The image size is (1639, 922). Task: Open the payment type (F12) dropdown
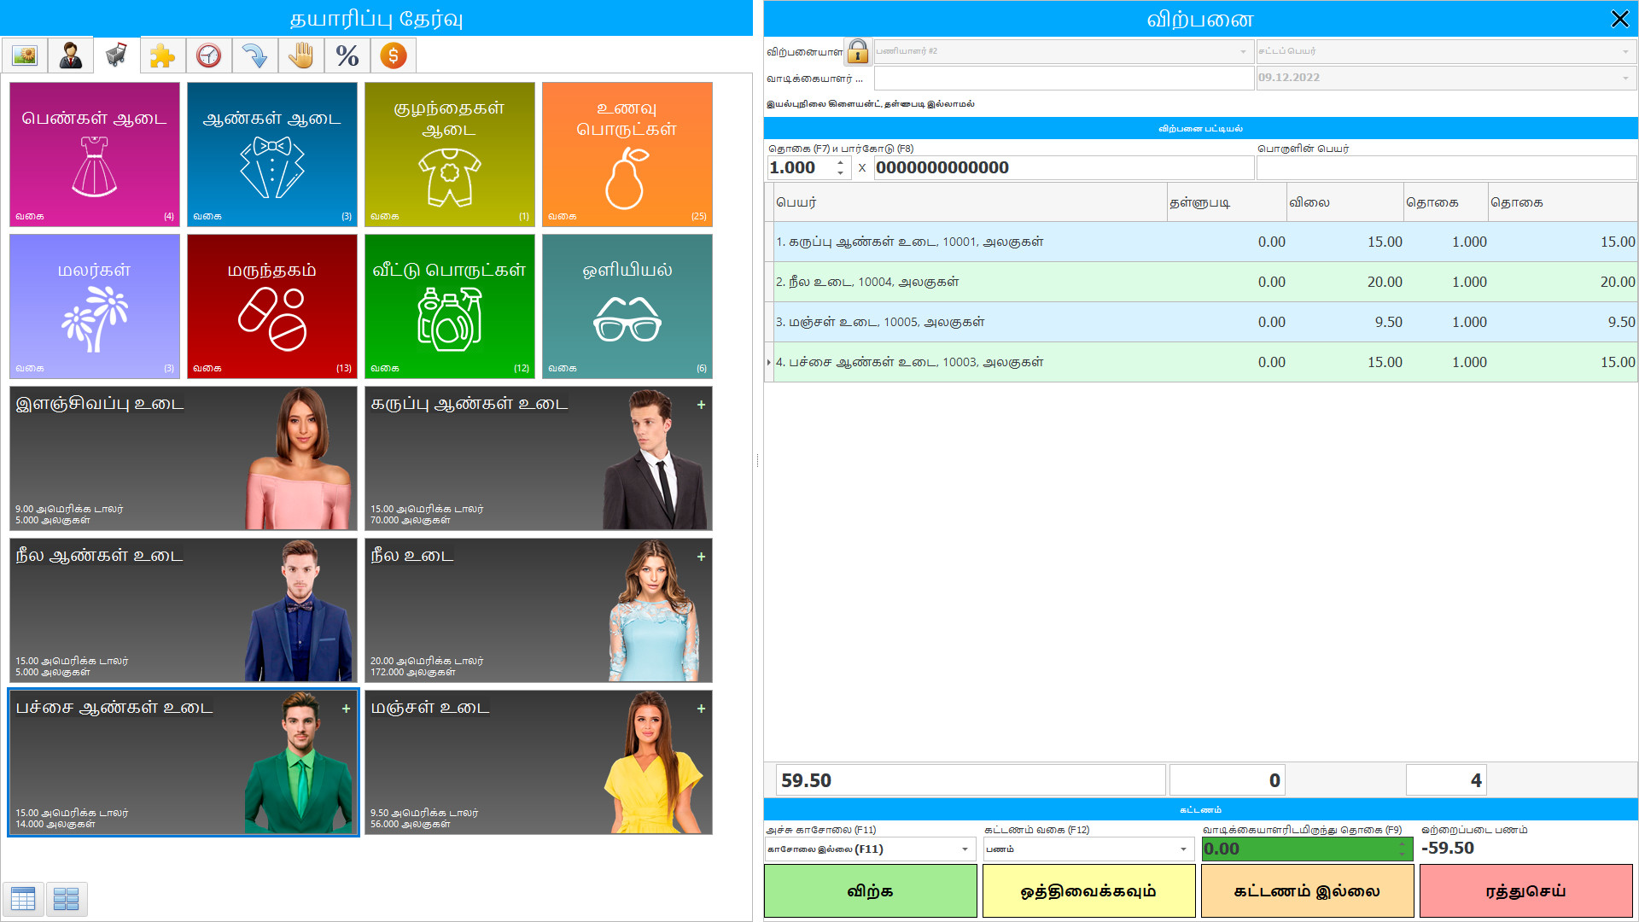[x=1183, y=849]
